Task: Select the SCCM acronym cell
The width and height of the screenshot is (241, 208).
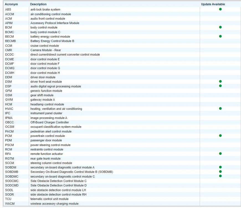Action: point(9,163)
